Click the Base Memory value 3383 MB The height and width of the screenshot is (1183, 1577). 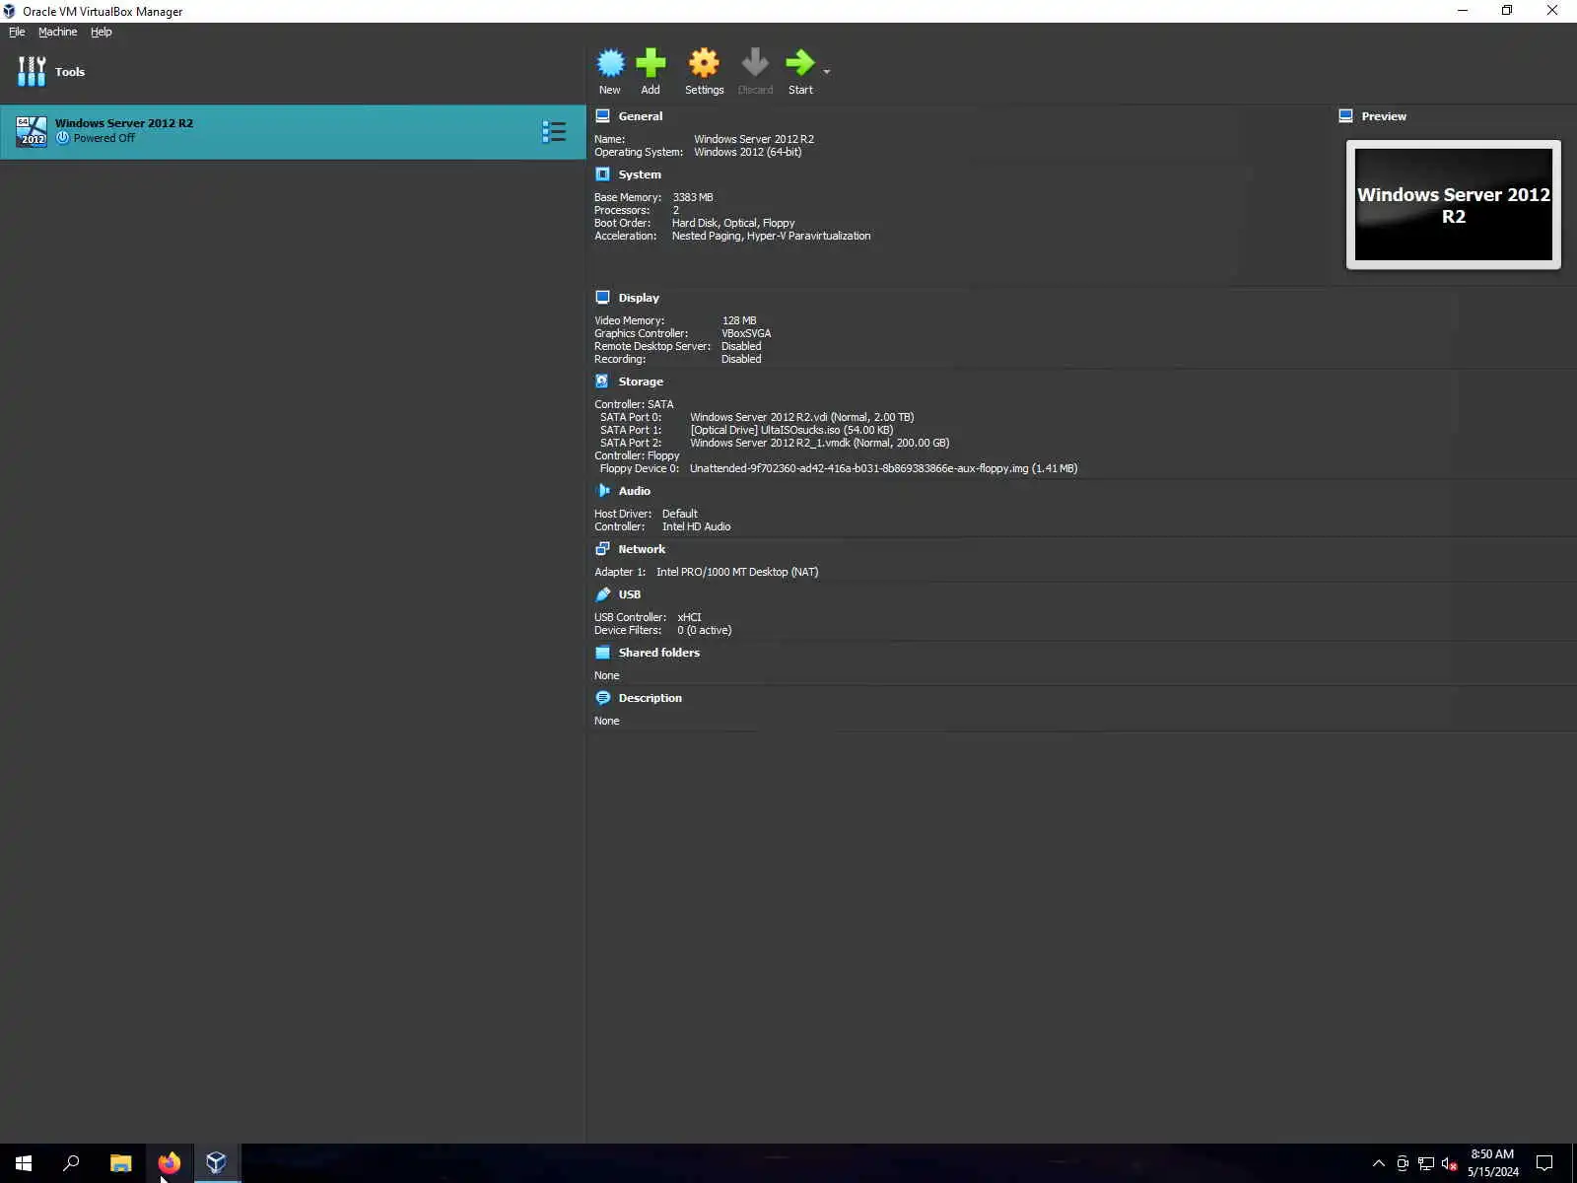tap(693, 197)
